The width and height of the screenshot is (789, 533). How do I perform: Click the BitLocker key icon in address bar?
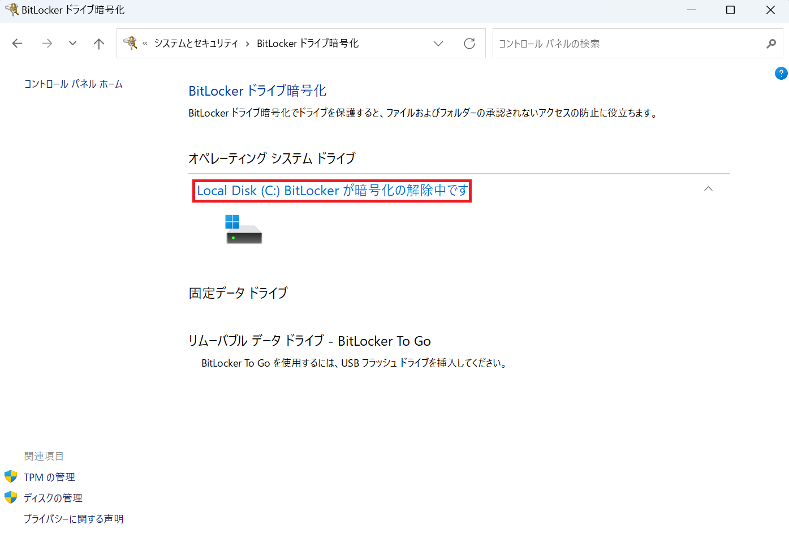click(x=131, y=43)
